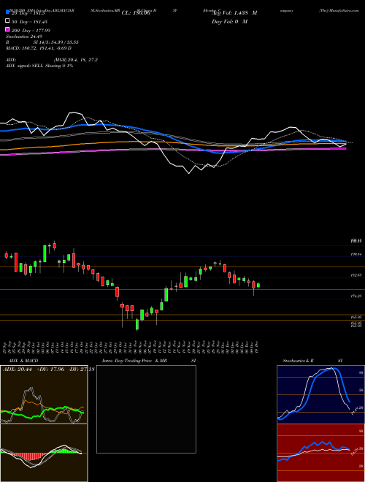Click the magenta 200 Day legend swatch
The height and width of the screenshot is (482, 365).
click(x=7, y=29)
